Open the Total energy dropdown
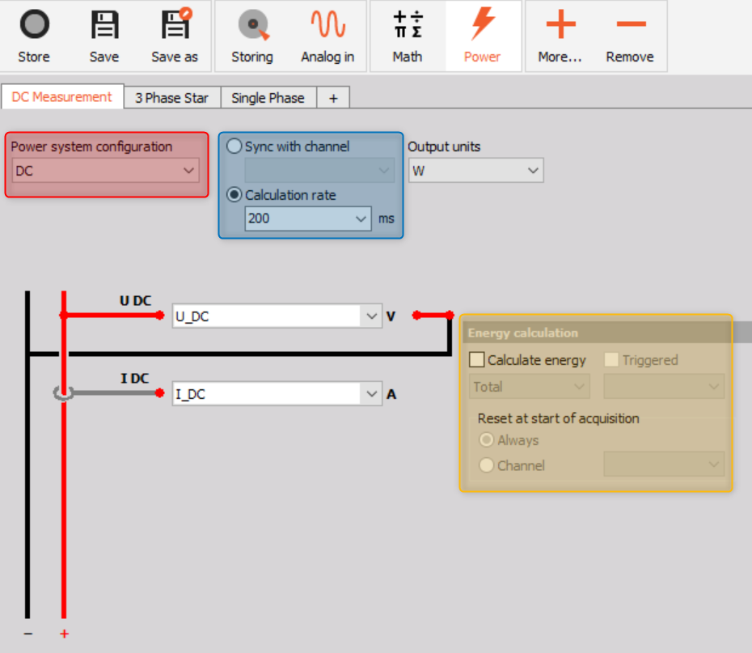The image size is (752, 653). (530, 387)
